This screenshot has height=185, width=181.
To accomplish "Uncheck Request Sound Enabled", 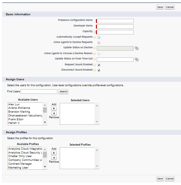I will tap(99, 65).
